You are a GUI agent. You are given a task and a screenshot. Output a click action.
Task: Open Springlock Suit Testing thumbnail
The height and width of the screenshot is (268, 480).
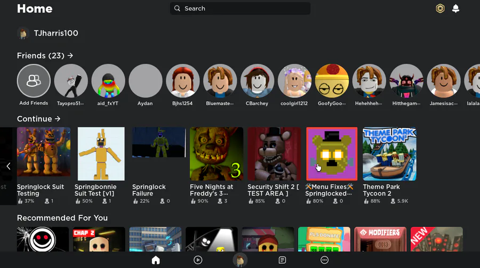click(x=44, y=152)
